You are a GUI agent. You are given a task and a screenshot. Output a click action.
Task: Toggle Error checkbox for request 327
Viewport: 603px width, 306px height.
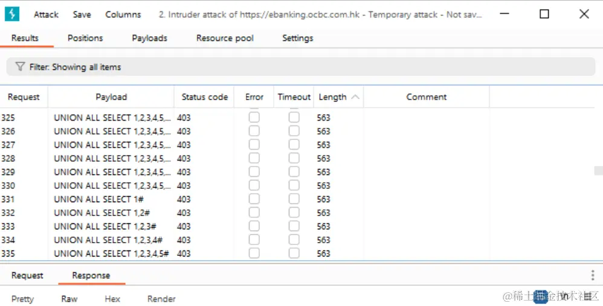click(254, 145)
